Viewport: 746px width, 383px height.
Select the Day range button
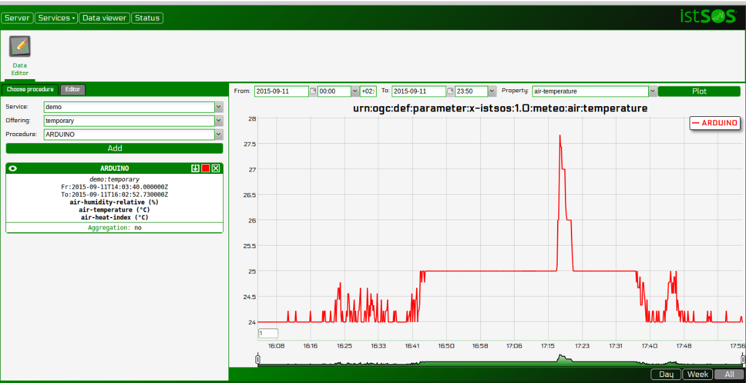pos(666,375)
